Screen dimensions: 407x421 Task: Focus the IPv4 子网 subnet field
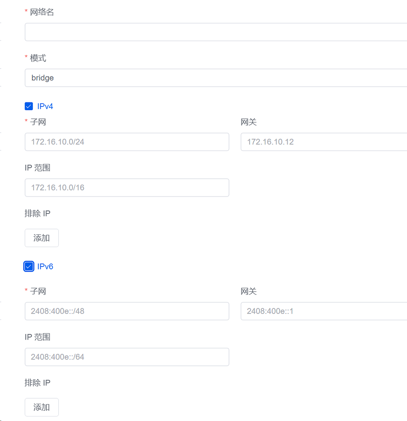[127, 142]
